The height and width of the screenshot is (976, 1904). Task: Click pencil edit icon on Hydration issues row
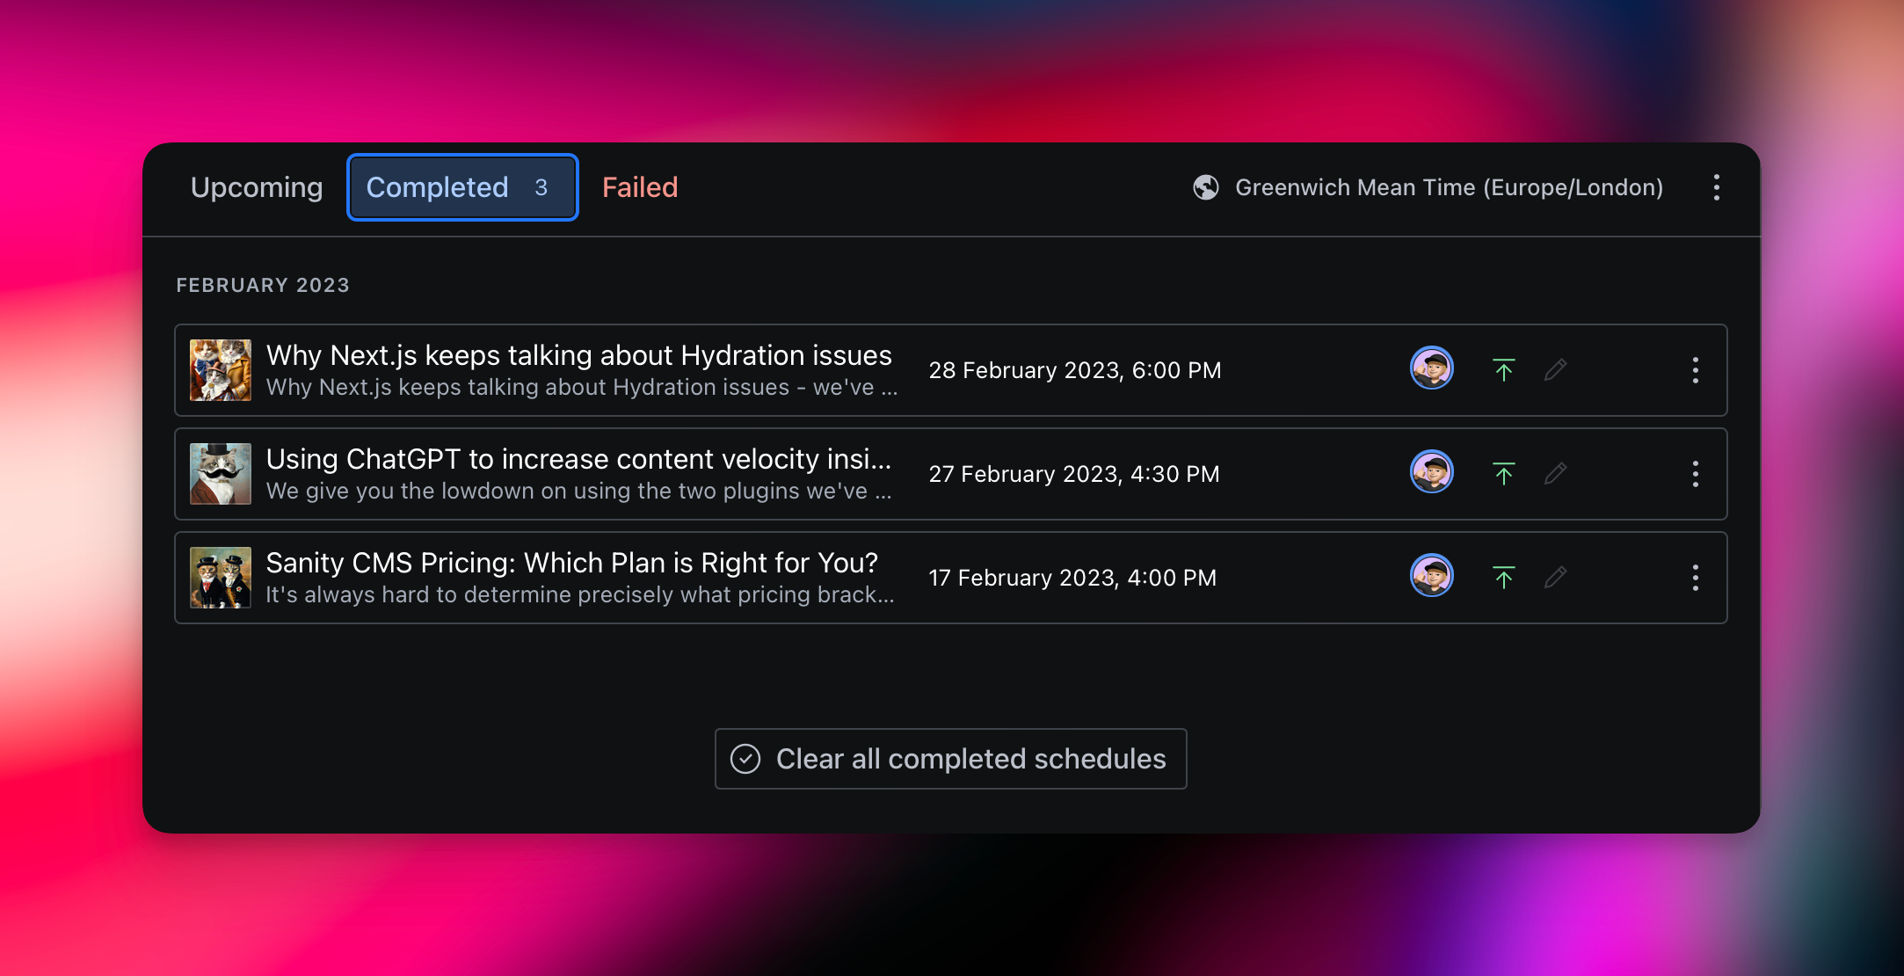(1555, 370)
